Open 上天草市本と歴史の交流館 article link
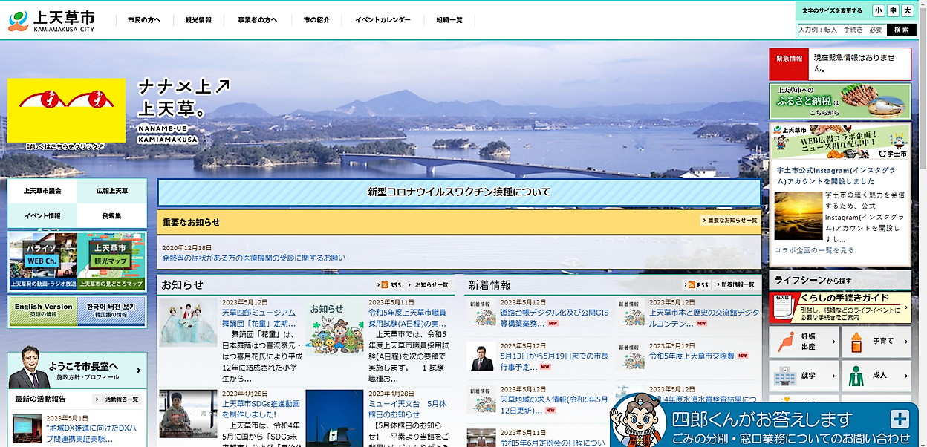 point(704,319)
